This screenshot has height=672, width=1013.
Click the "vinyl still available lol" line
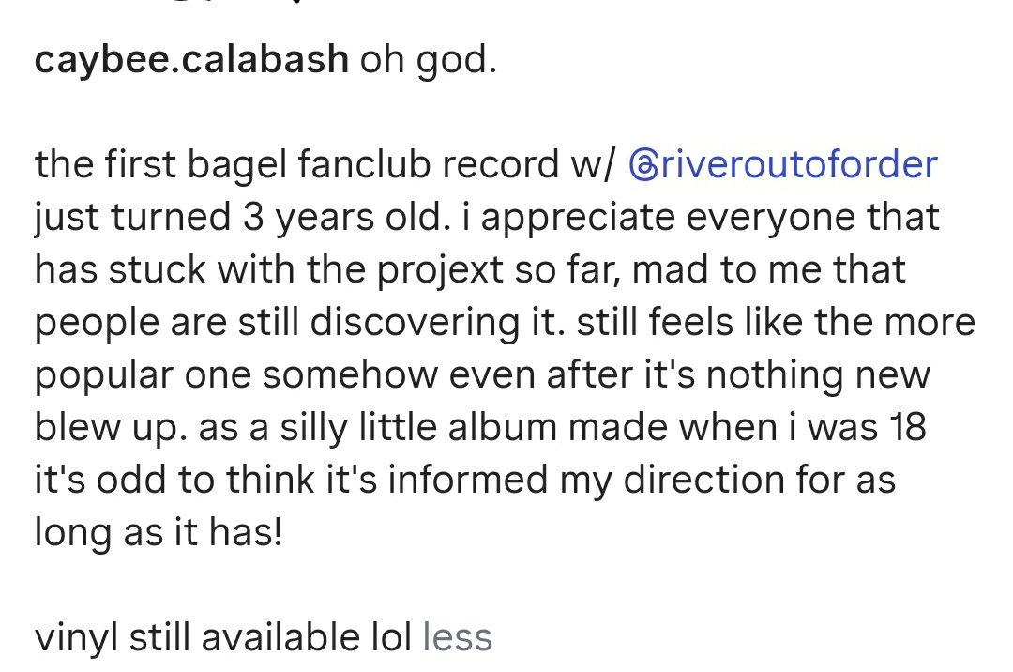tap(223, 637)
